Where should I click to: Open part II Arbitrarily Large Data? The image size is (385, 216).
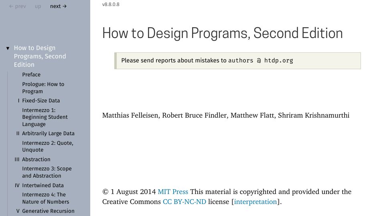(x=48, y=134)
